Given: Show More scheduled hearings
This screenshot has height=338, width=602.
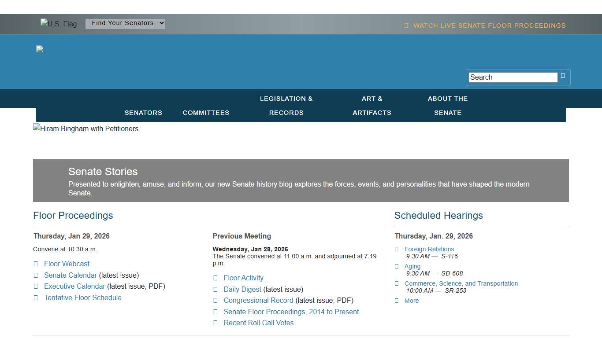Looking at the screenshot, I should tap(412, 301).
